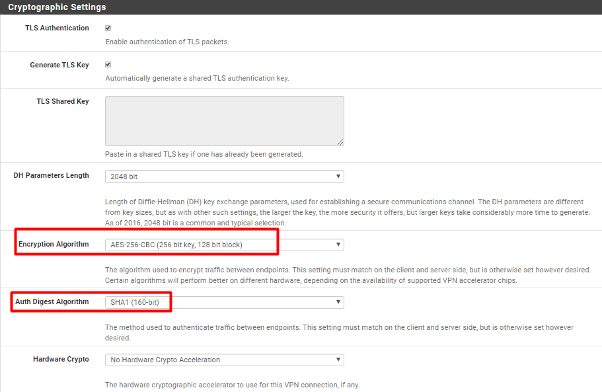Click the Hardware Crypto label
This screenshot has width=602, height=392.
(x=61, y=359)
